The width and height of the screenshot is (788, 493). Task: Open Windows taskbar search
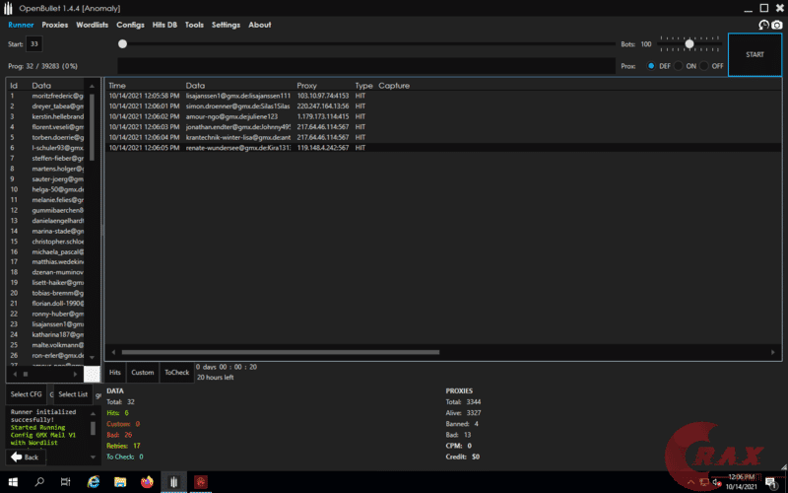pyautogui.click(x=39, y=482)
